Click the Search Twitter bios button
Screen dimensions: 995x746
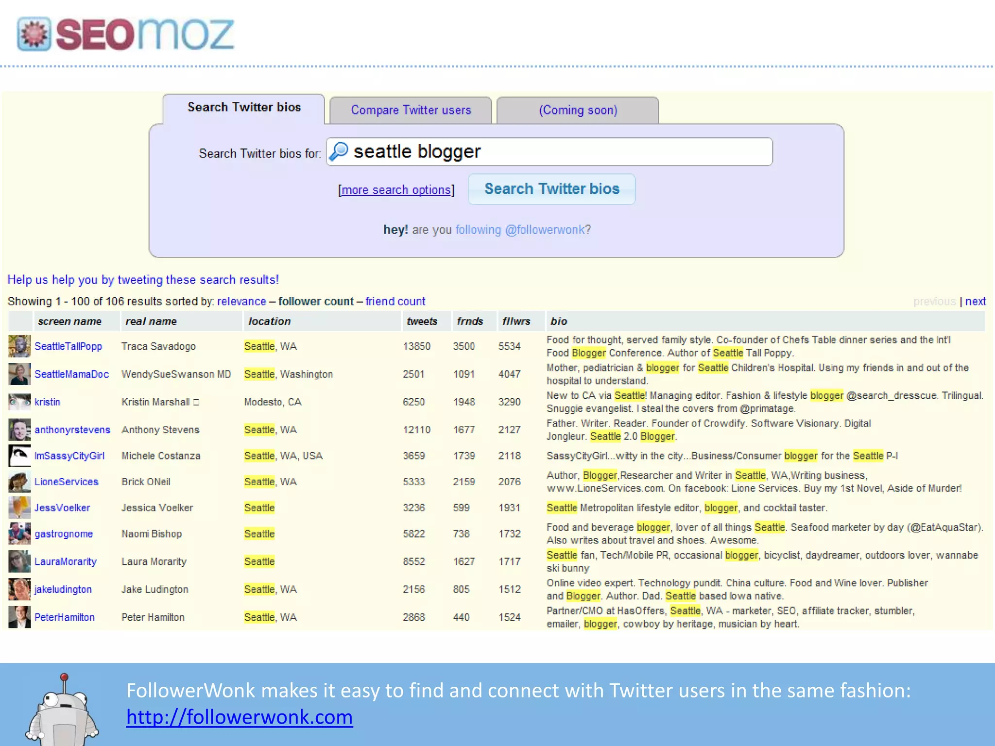click(x=551, y=189)
